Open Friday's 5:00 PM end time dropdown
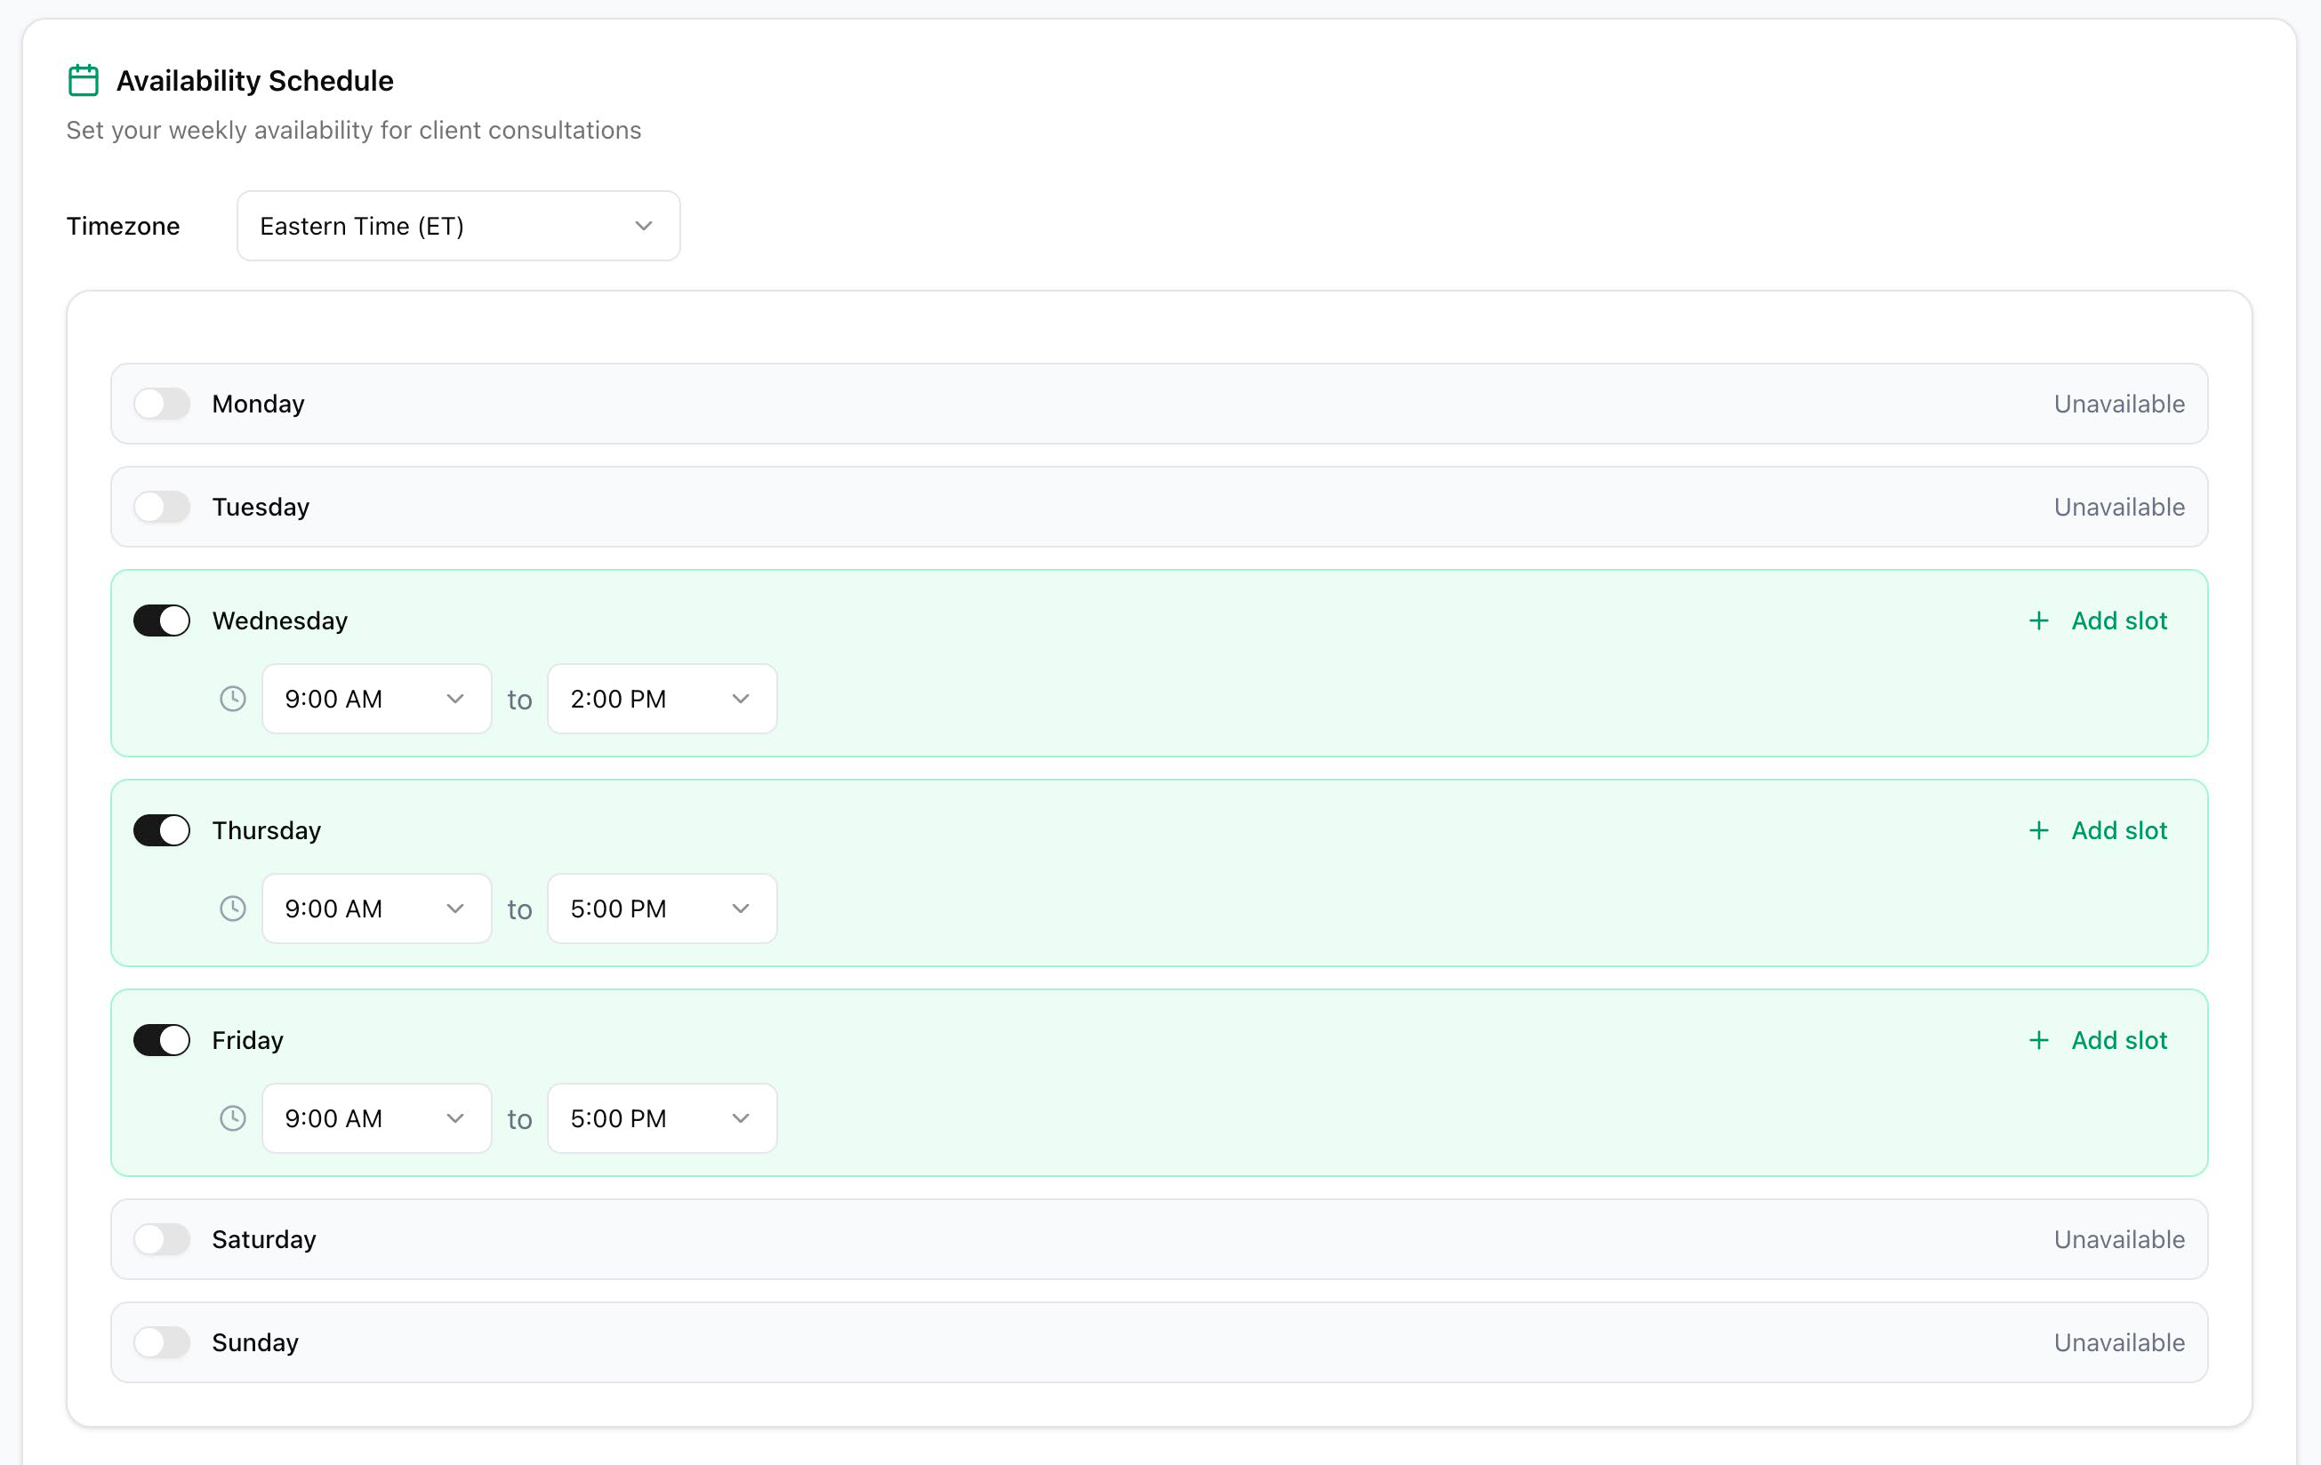This screenshot has height=1465, width=2321. coord(663,1119)
